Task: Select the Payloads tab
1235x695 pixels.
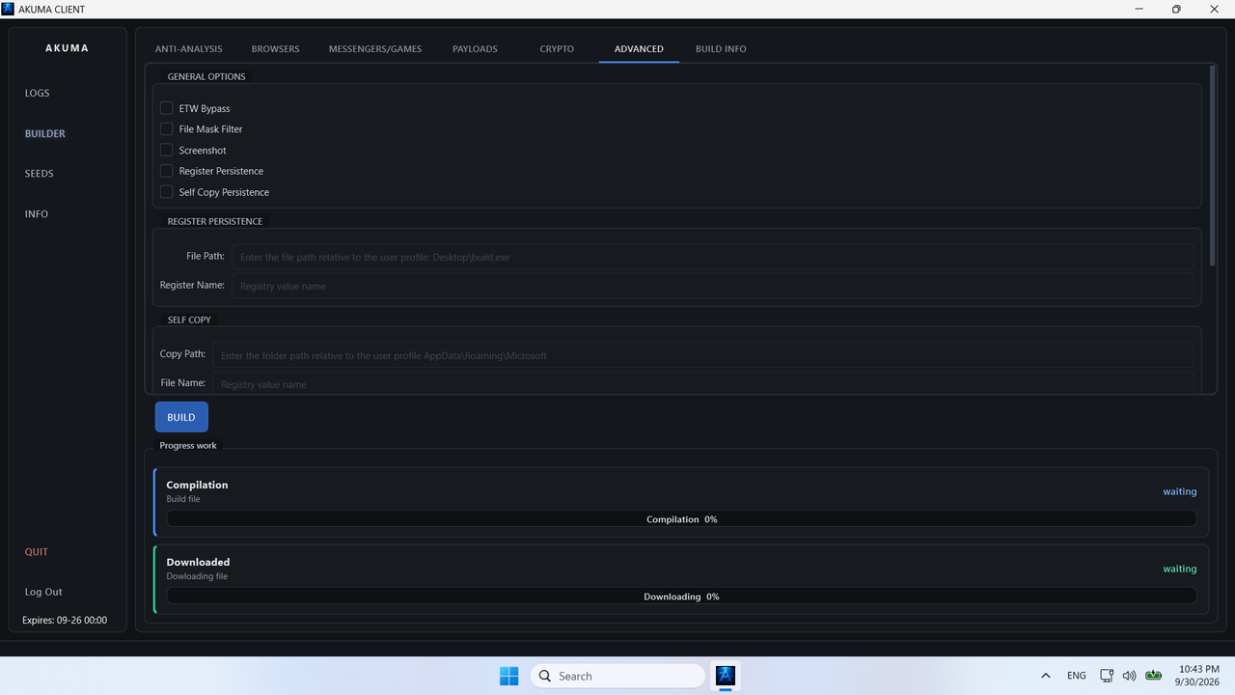Action: (475, 49)
